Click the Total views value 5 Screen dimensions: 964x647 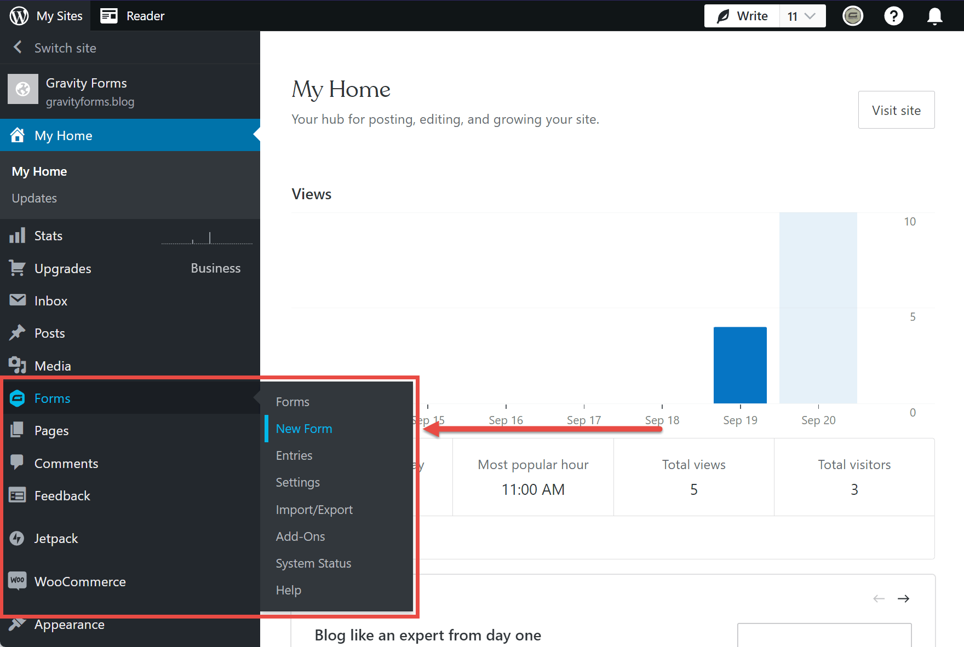click(x=694, y=489)
